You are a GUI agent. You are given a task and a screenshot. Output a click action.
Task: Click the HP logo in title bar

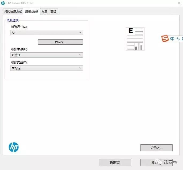point(3,3)
